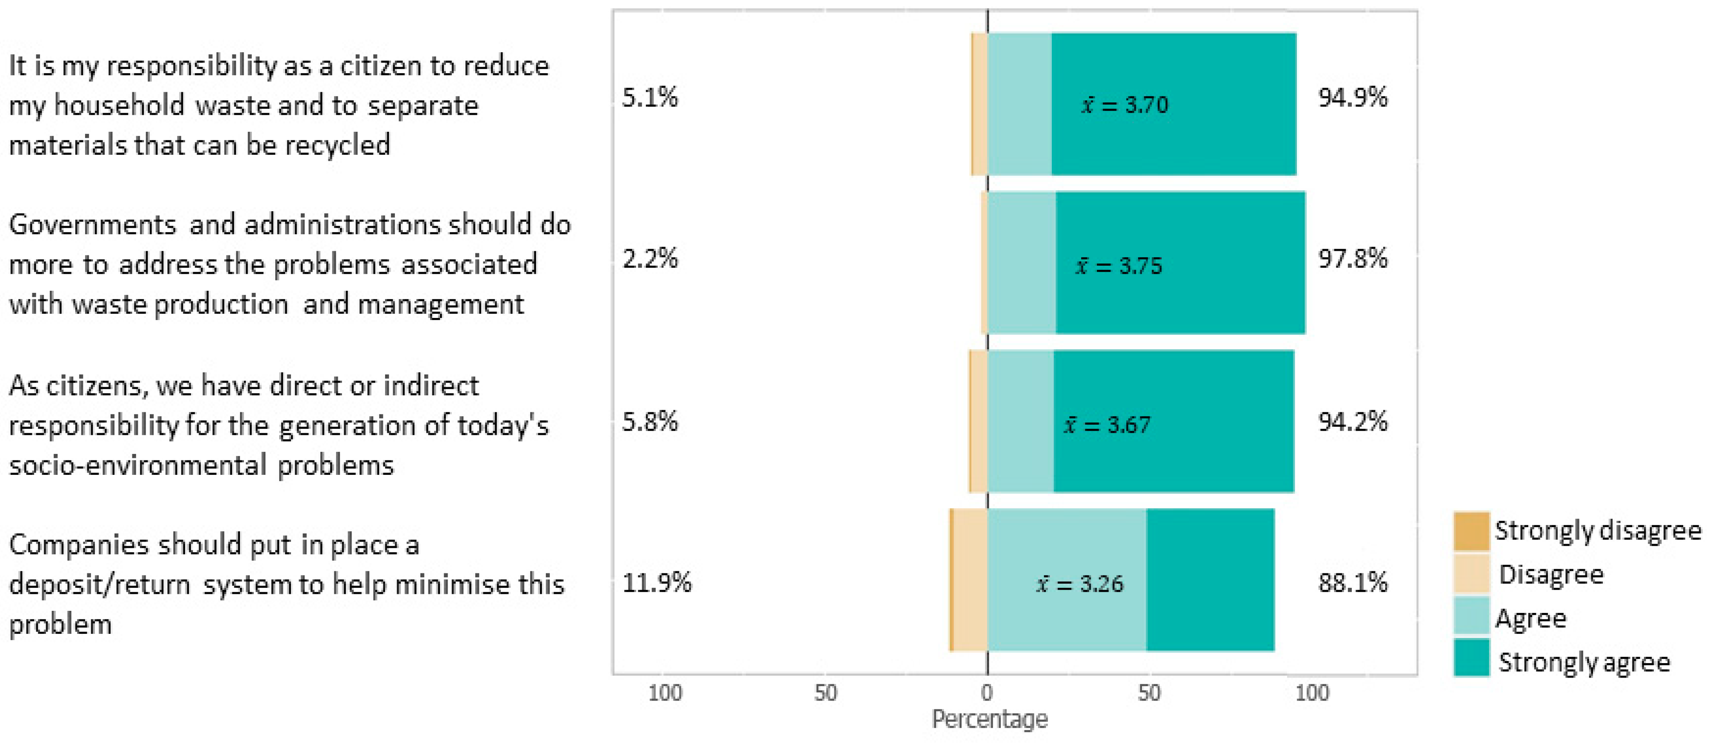1710x746 pixels.
Task: Click the 5.8% disagreement label
Action: [650, 422]
